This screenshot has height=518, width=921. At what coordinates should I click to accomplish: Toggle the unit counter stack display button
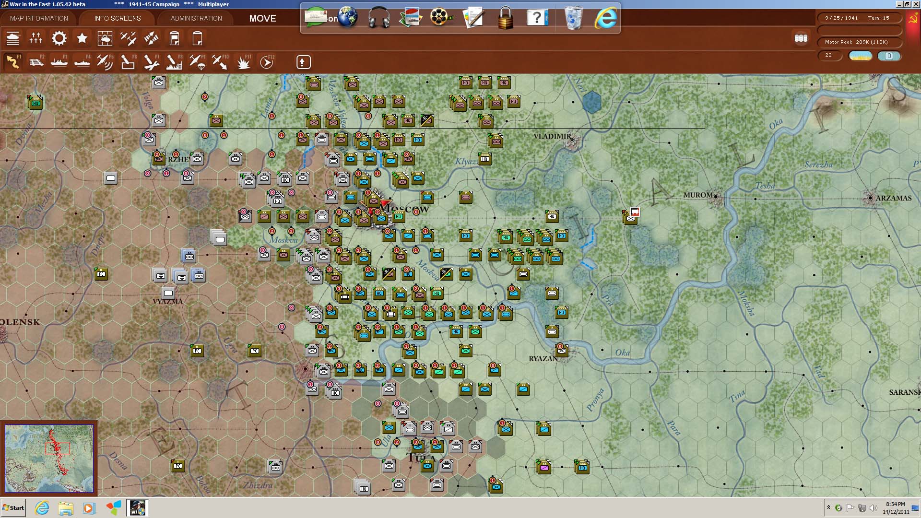coord(801,38)
